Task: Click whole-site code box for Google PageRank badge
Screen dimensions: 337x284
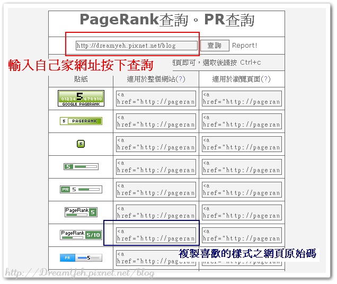Action: (x=156, y=99)
